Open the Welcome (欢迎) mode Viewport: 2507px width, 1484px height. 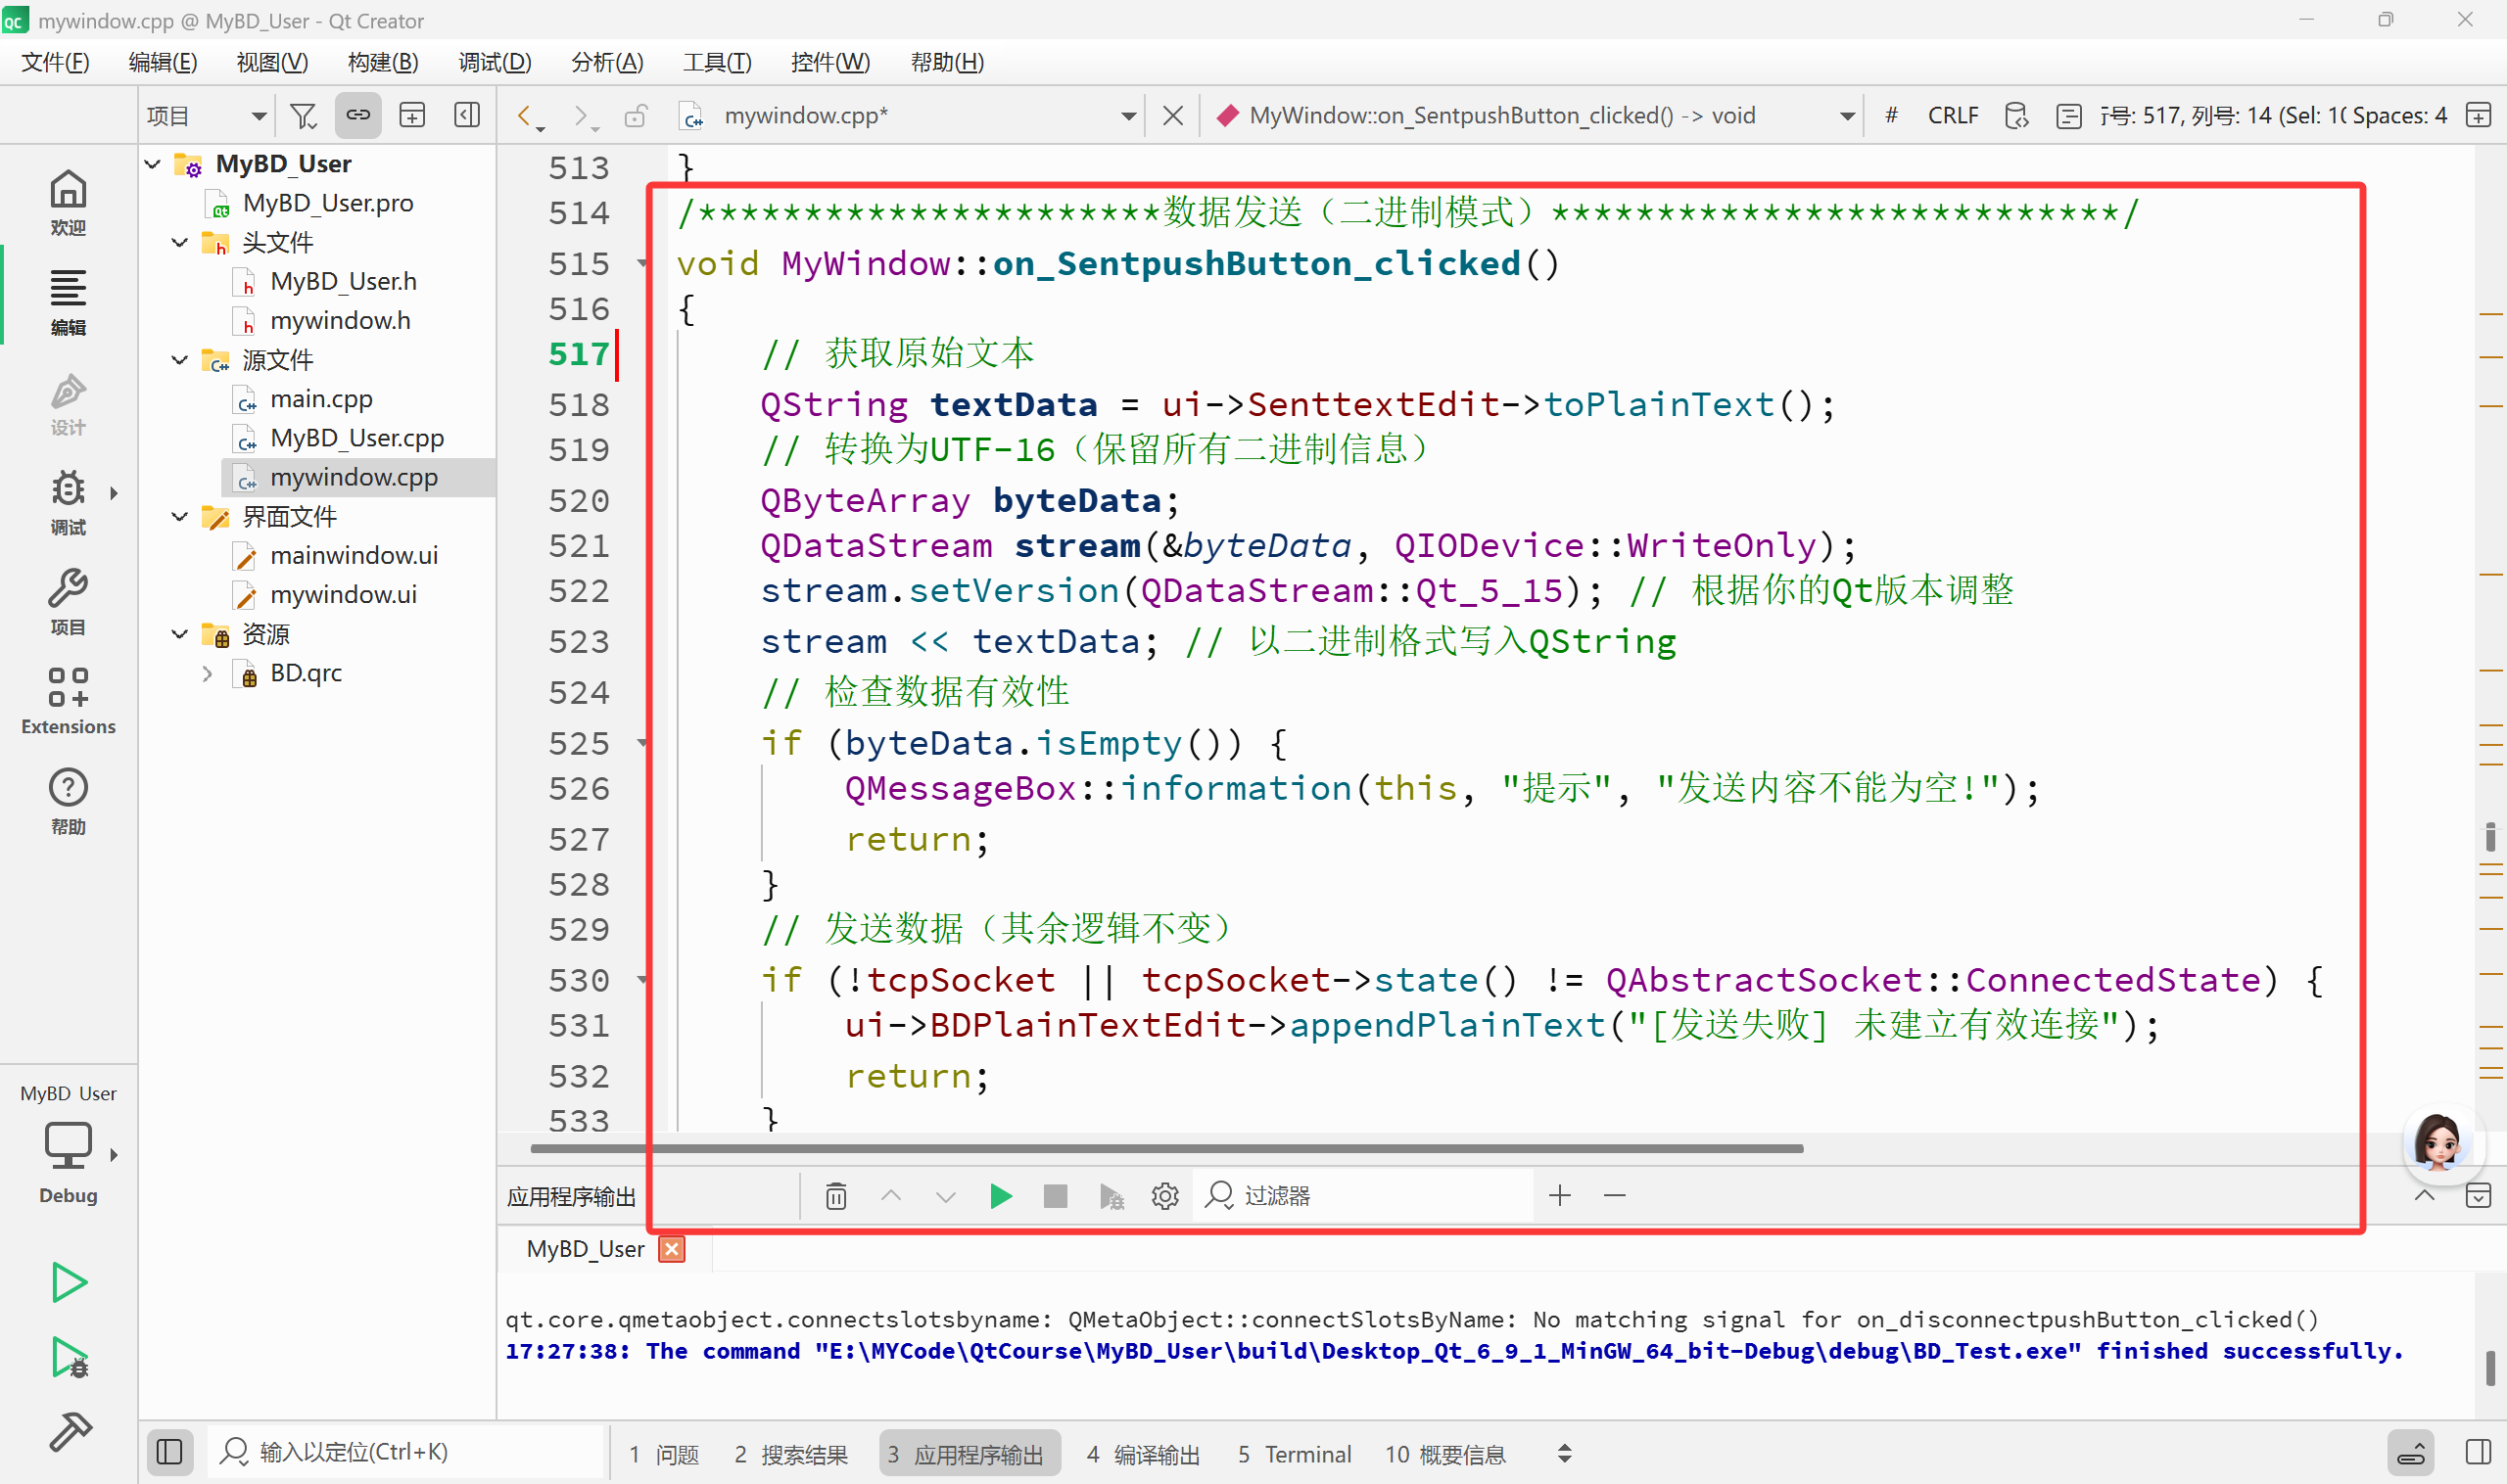68,202
